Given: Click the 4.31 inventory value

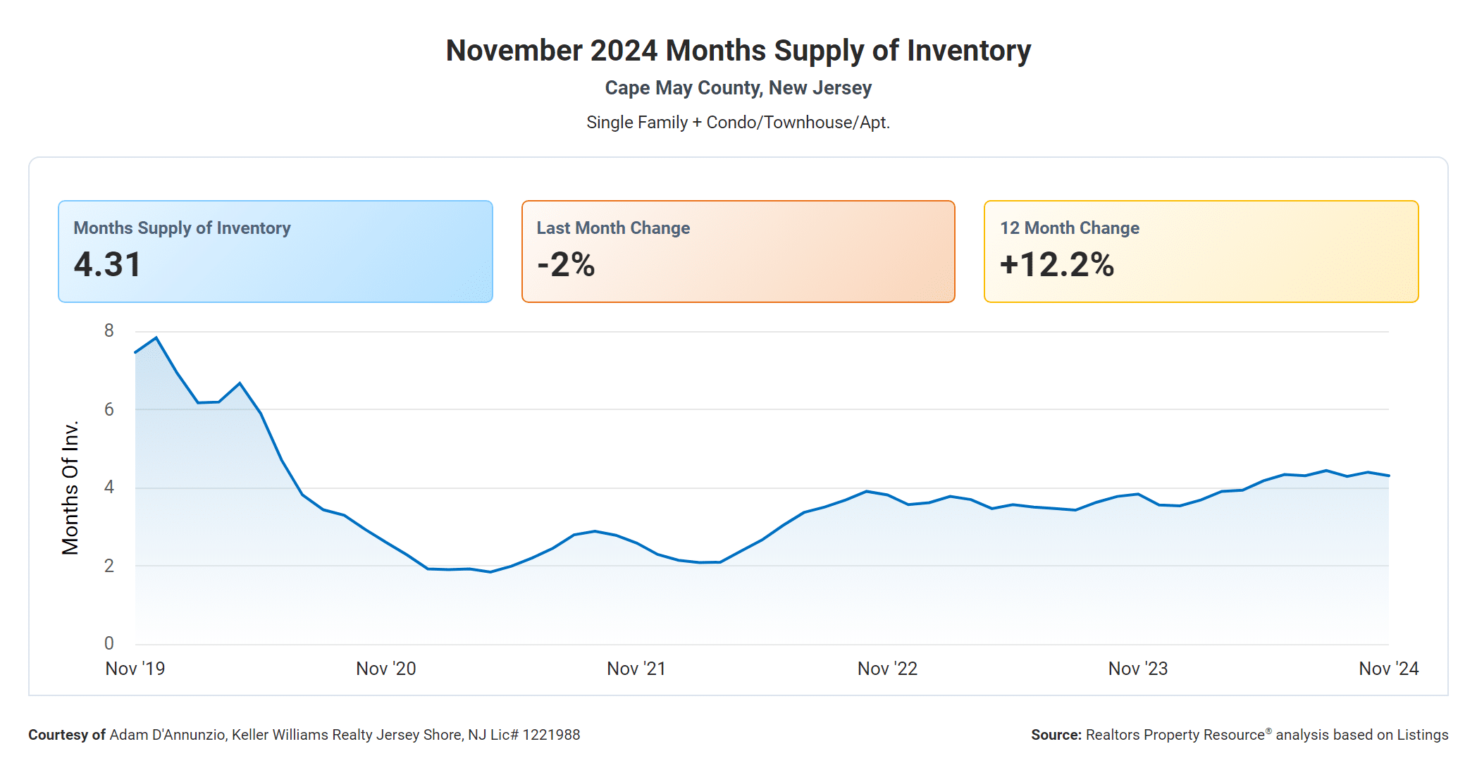Looking at the screenshot, I should click(x=108, y=265).
